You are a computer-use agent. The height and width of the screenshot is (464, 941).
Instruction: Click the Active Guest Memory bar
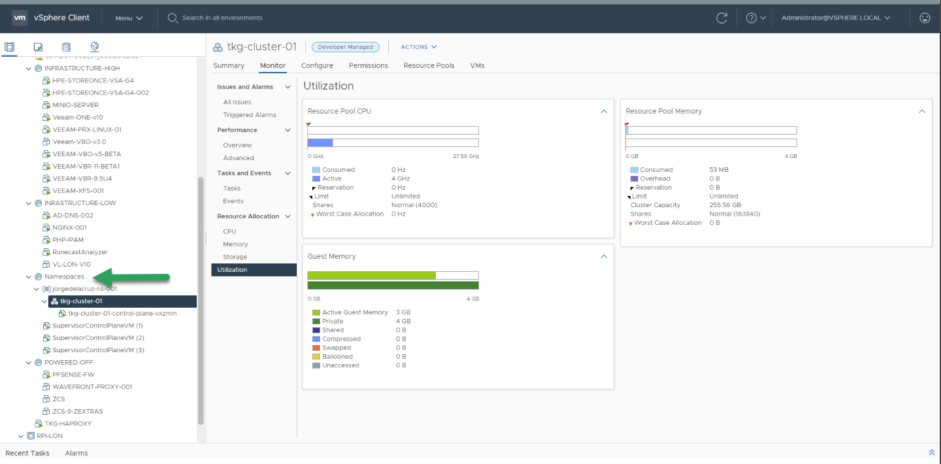pyautogui.click(x=372, y=275)
